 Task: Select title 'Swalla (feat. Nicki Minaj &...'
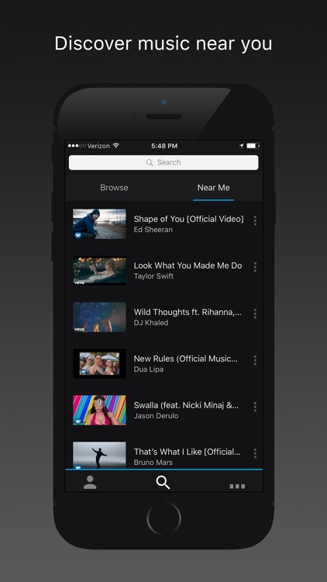(186, 405)
